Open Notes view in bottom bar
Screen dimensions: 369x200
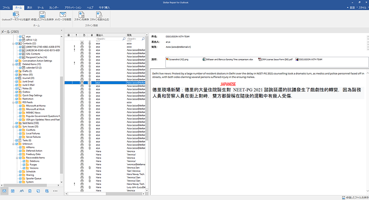click(39, 191)
